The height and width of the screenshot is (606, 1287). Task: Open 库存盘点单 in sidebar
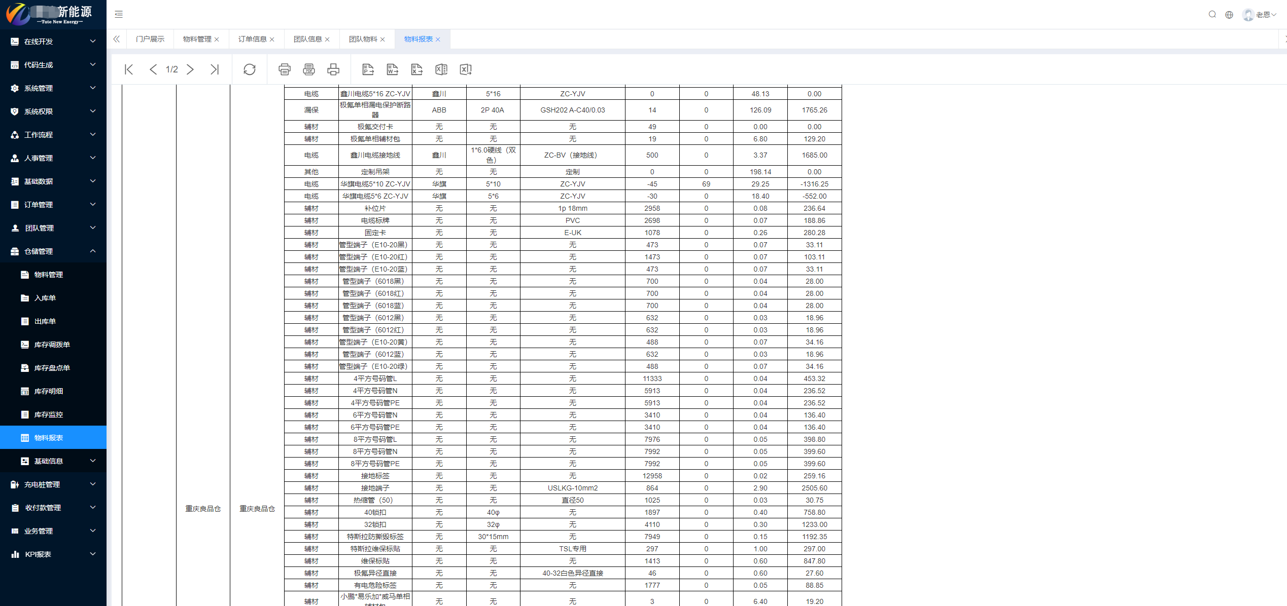tap(53, 368)
